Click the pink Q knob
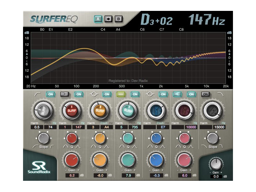 pos(184,138)
